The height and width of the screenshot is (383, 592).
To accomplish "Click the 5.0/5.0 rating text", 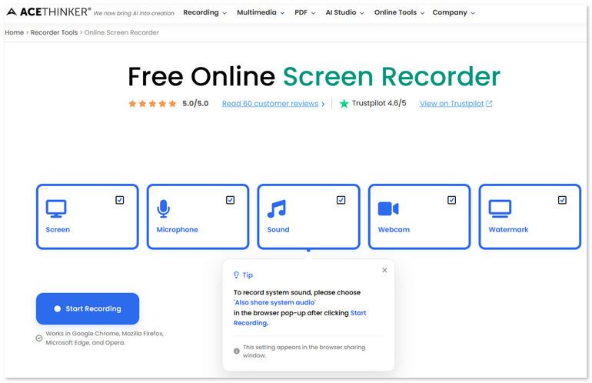I will click(x=195, y=104).
